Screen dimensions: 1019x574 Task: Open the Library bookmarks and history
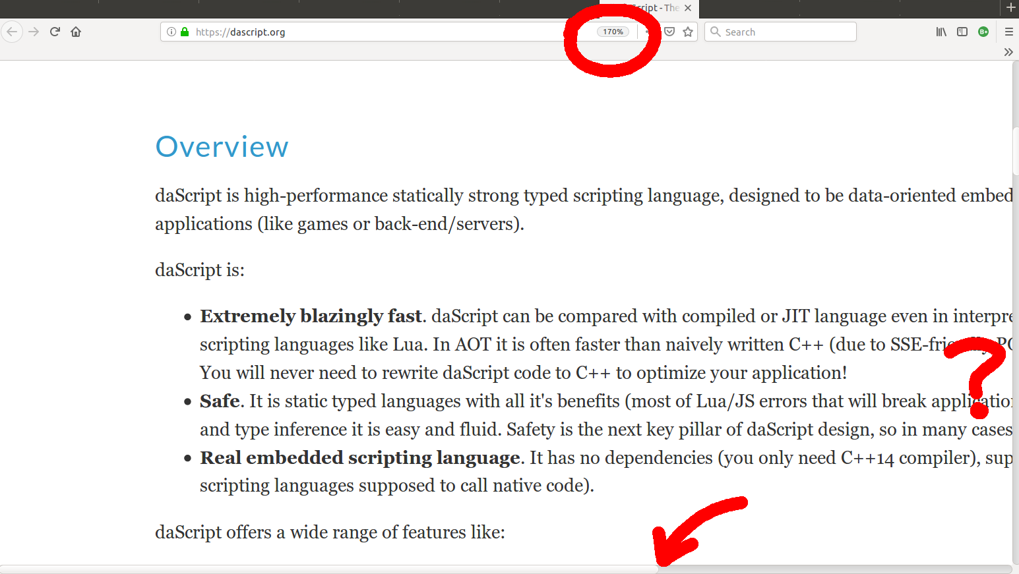(x=941, y=32)
